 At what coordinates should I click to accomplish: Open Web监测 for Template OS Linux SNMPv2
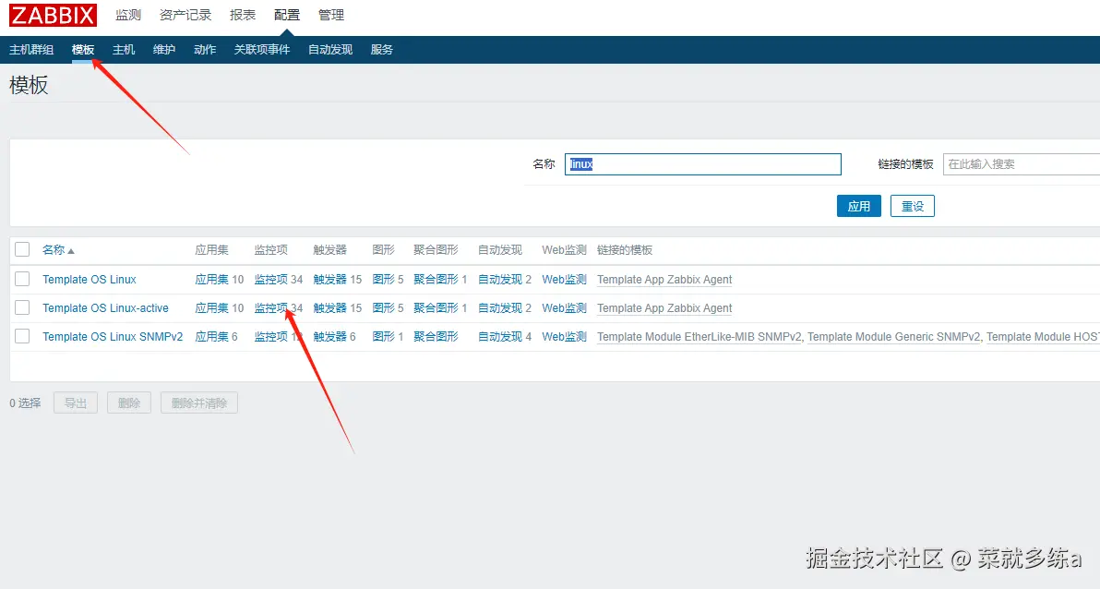(564, 337)
